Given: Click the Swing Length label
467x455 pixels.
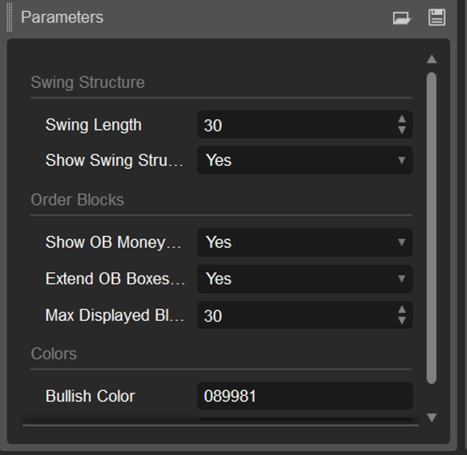Looking at the screenshot, I should click(x=93, y=125).
